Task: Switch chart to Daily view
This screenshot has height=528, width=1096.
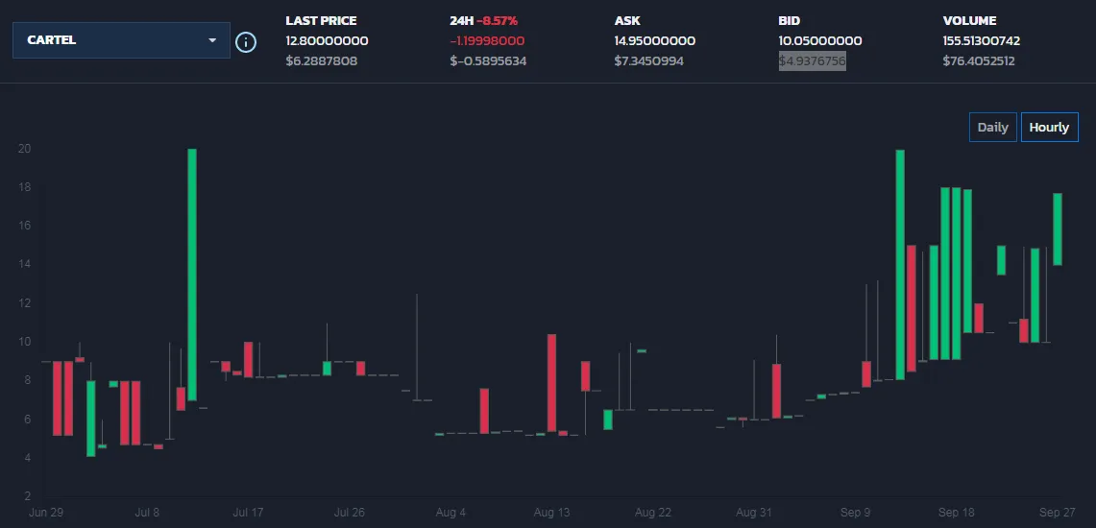Action: [x=992, y=127]
